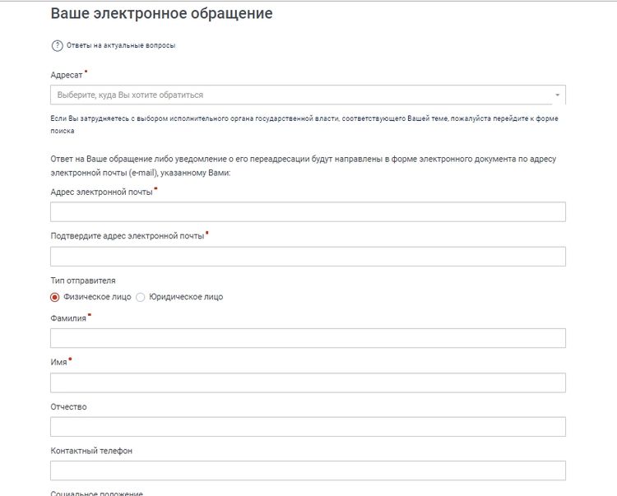The width and height of the screenshot is (617, 496).
Task: Click into the Имя text field
Action: point(308,382)
